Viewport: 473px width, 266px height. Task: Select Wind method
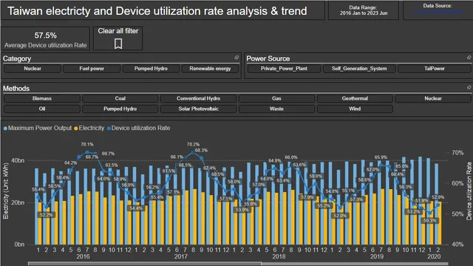click(355, 109)
